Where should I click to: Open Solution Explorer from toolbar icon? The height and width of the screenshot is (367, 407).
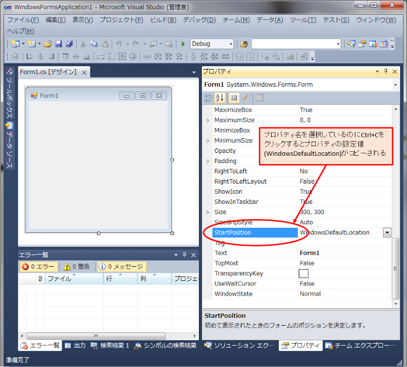tap(351, 44)
